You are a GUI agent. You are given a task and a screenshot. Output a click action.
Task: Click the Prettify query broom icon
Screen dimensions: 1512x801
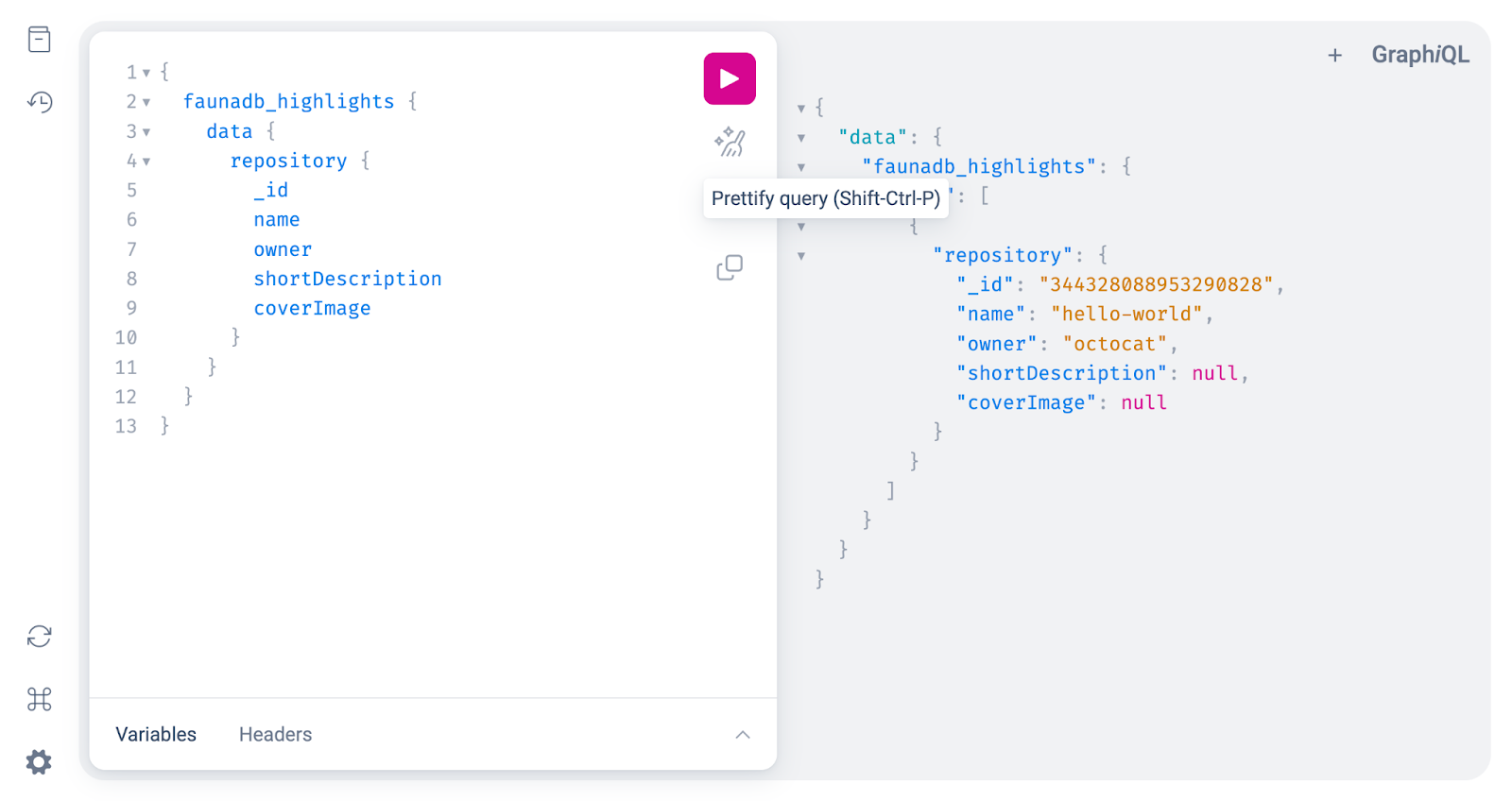point(730,142)
